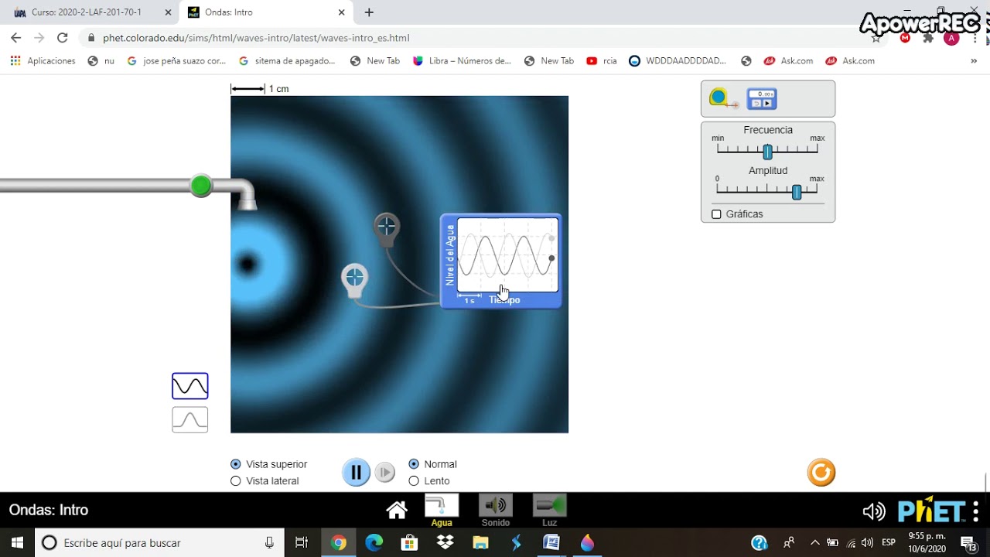Click the water level graph meter
The width and height of the screenshot is (990, 557).
tap(501, 261)
